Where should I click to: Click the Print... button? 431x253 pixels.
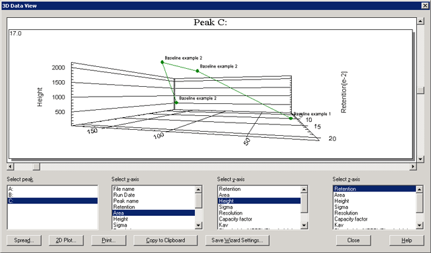pos(109,240)
